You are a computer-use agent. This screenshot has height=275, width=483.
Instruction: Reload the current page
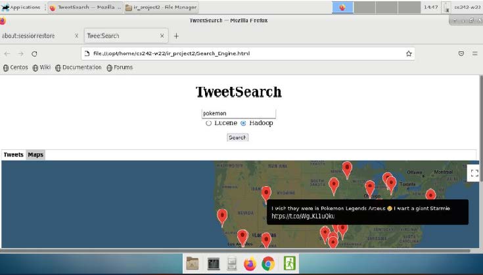pos(34,54)
